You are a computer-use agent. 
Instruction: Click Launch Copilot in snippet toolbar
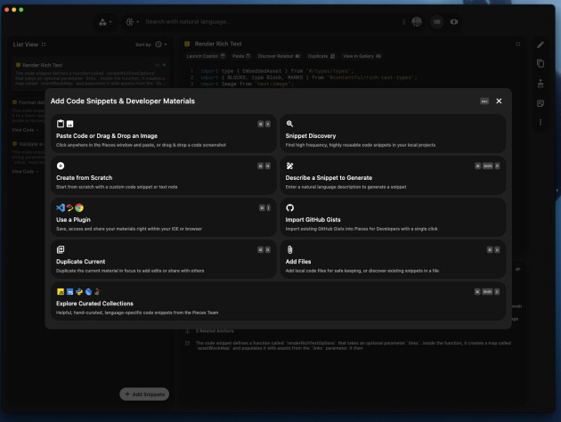pyautogui.click(x=206, y=56)
